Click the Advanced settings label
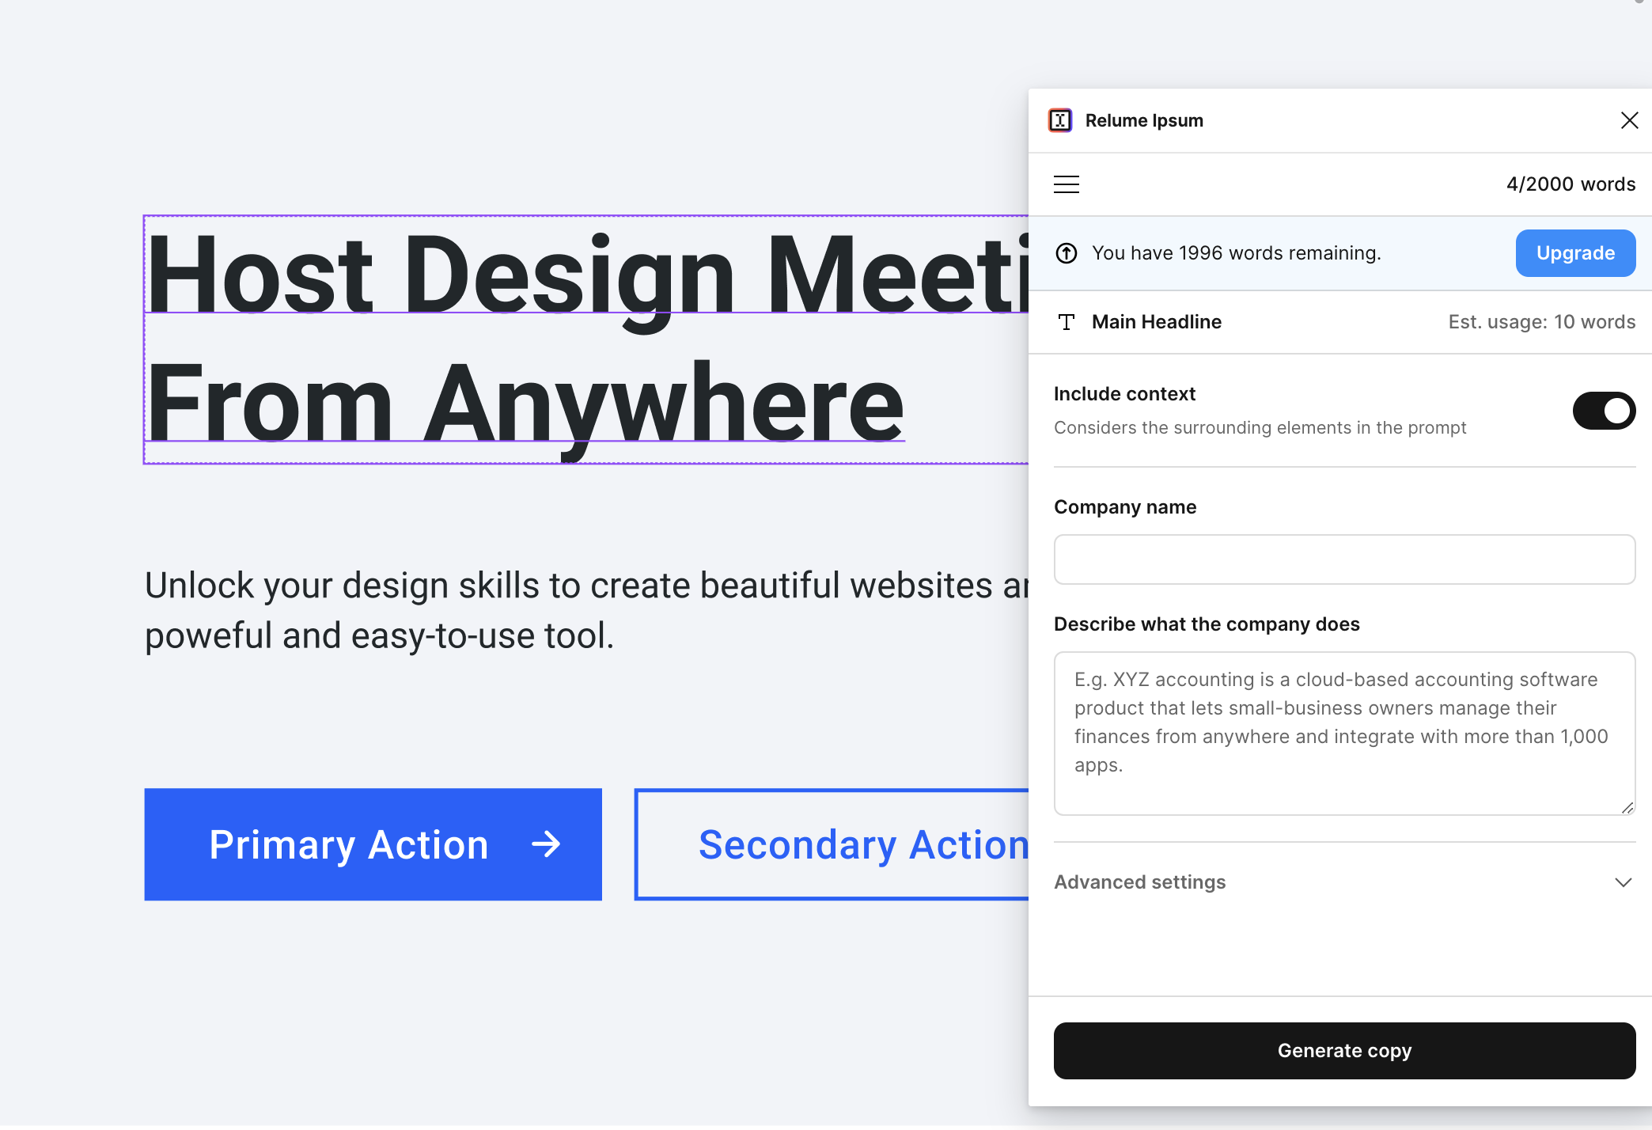The width and height of the screenshot is (1652, 1130). [x=1139, y=882]
